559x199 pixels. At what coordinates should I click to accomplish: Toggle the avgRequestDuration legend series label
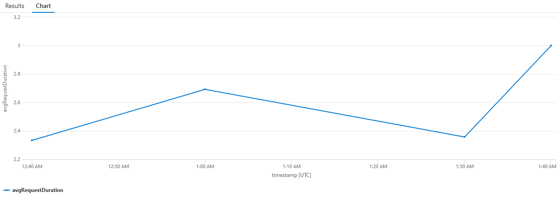[x=38, y=190]
